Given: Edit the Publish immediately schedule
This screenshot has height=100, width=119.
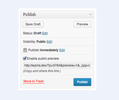Looking at the screenshot, I should point(62,50).
